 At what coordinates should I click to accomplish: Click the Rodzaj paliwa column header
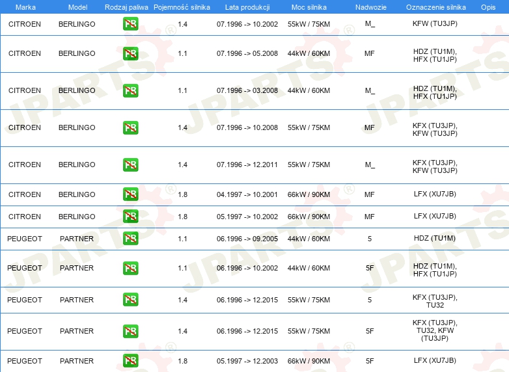click(126, 7)
